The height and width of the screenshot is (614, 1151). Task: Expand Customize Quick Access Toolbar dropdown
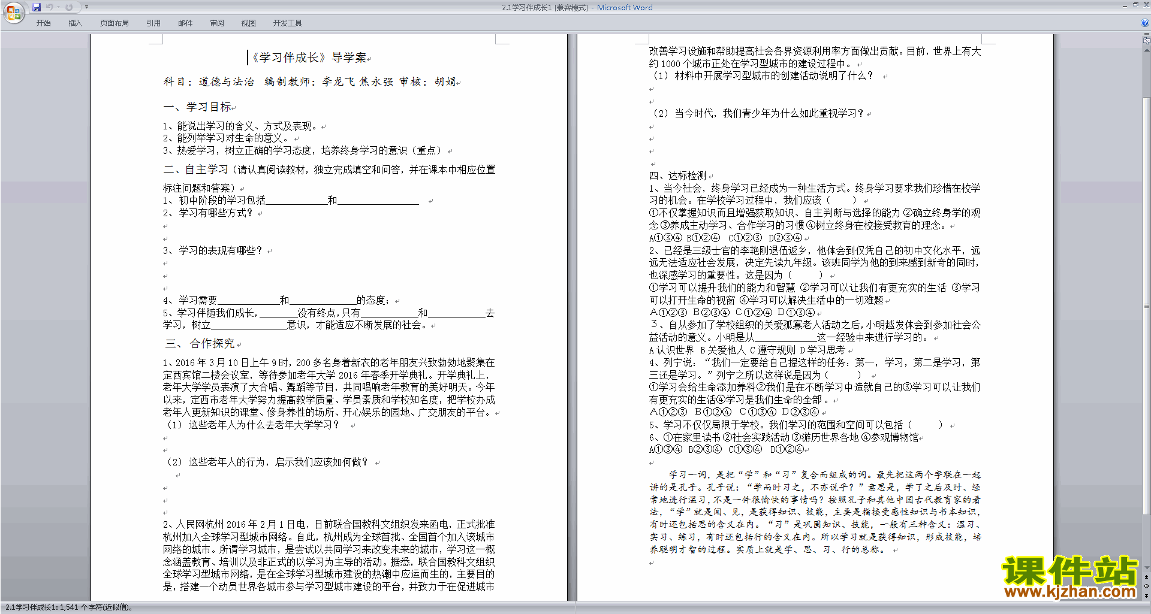pyautogui.click(x=86, y=7)
